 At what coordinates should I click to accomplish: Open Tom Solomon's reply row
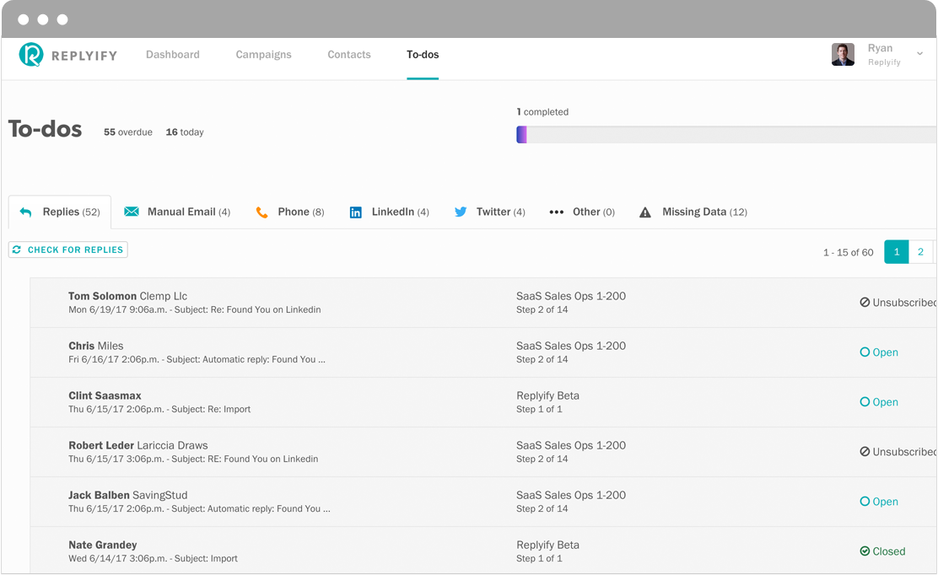coord(483,303)
